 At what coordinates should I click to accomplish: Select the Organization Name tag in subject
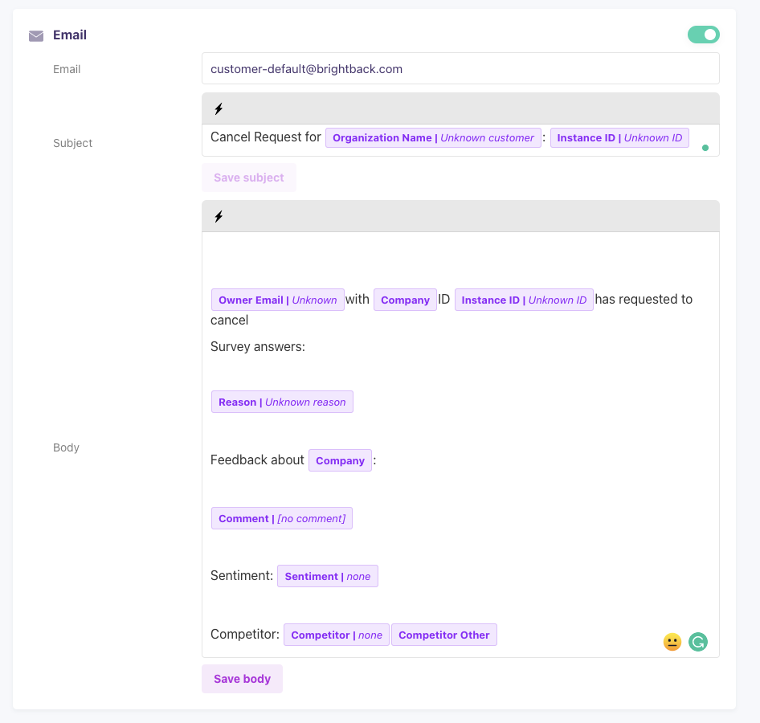(433, 138)
